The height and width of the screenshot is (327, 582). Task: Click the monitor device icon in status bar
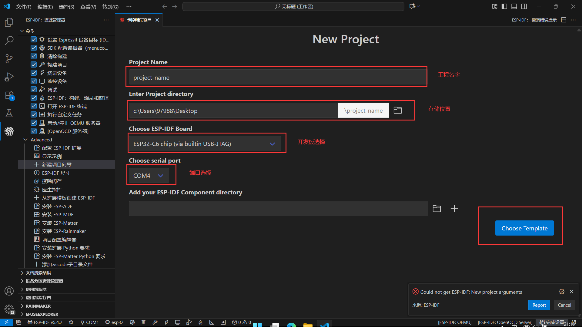[x=178, y=322]
